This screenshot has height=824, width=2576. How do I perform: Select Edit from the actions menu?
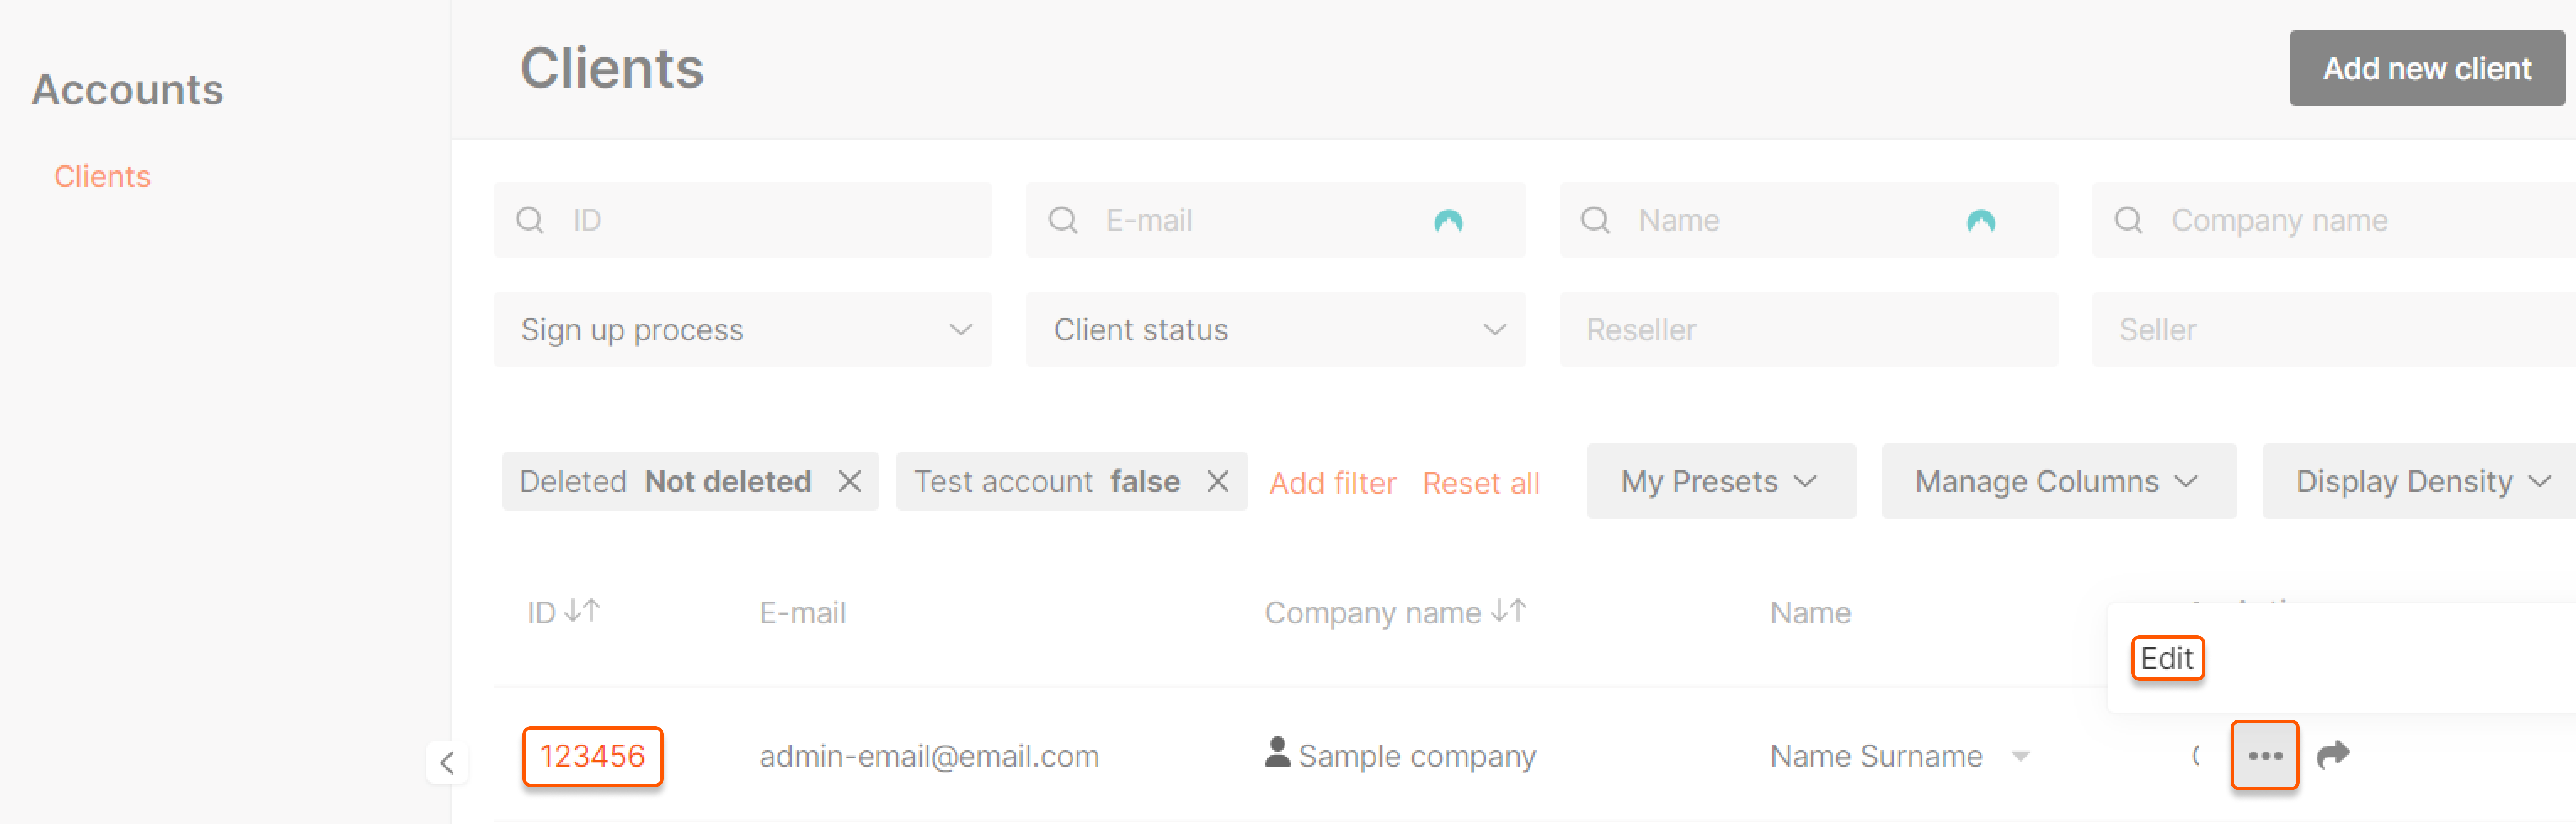coord(2167,658)
